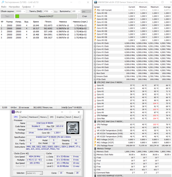Expand the Выполнить 100 dropdown

79,11
